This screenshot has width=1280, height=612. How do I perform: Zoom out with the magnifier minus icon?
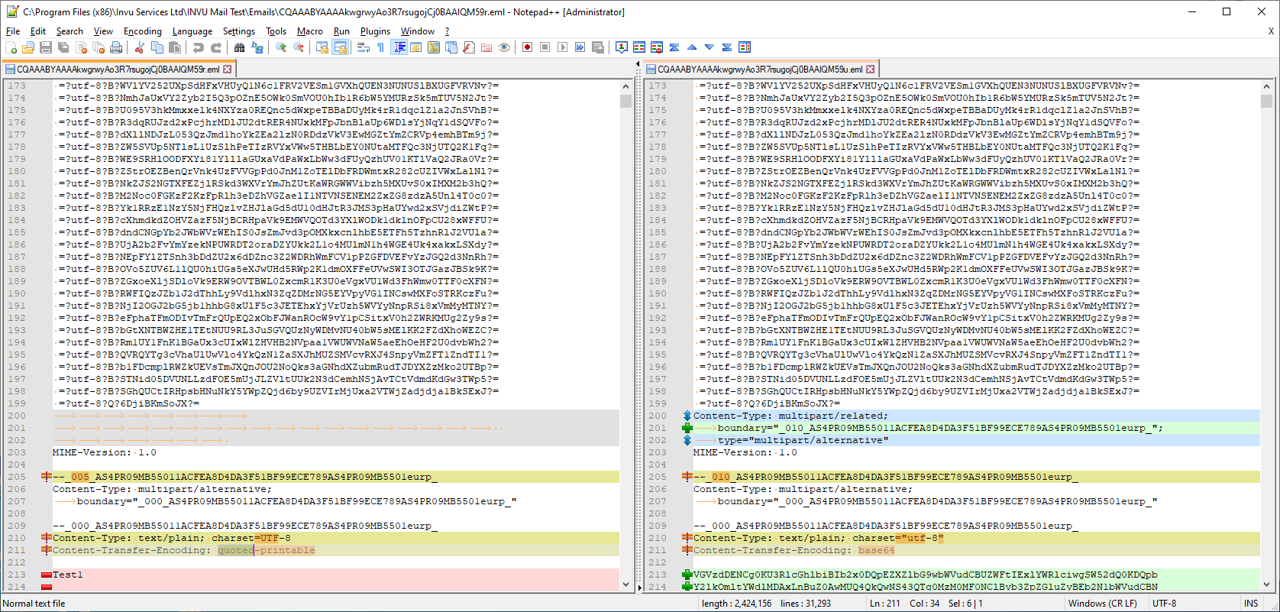tap(299, 47)
